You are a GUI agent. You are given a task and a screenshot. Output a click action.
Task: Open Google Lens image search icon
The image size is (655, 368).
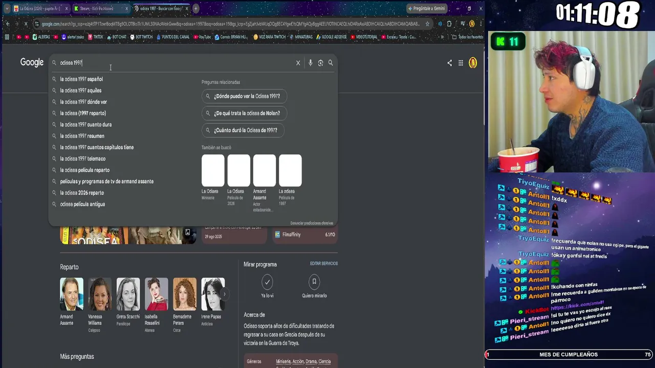coord(320,63)
